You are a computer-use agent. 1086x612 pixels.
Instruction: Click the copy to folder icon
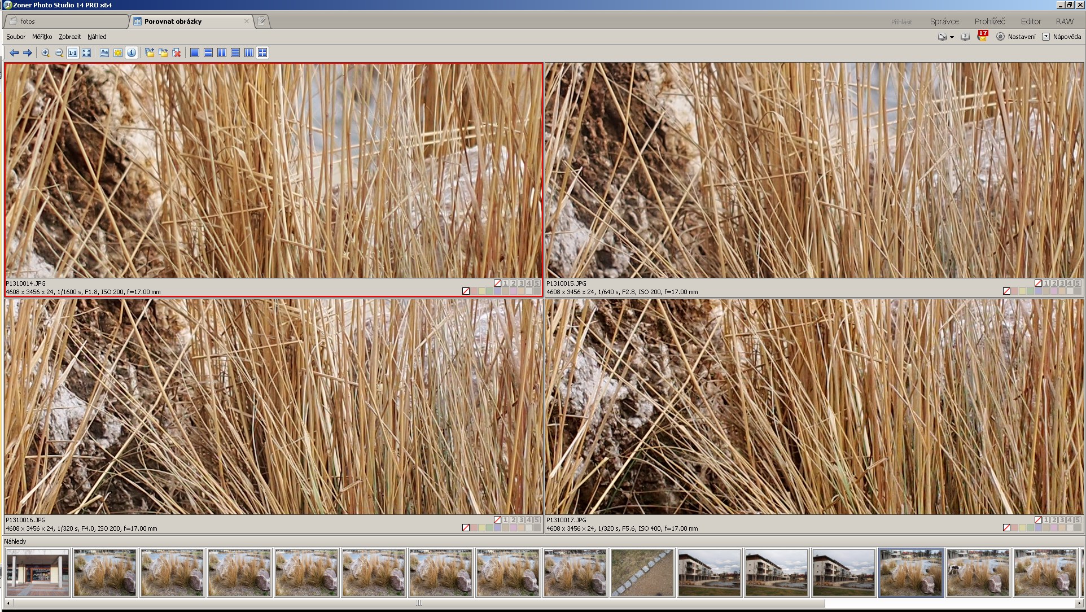point(150,53)
